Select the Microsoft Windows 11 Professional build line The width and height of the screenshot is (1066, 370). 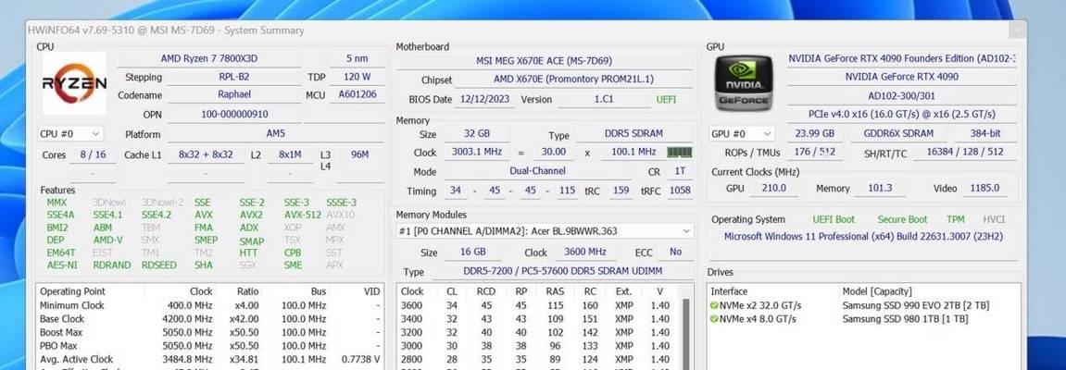click(x=863, y=237)
